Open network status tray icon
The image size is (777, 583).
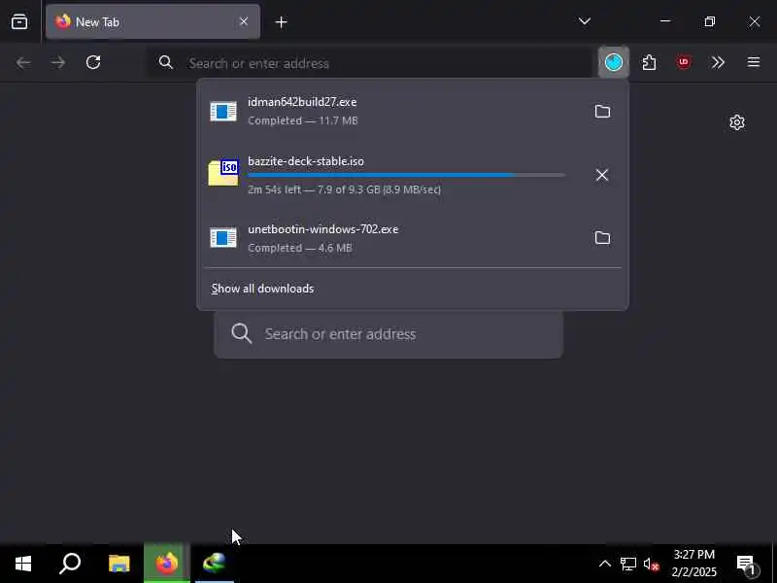628,564
